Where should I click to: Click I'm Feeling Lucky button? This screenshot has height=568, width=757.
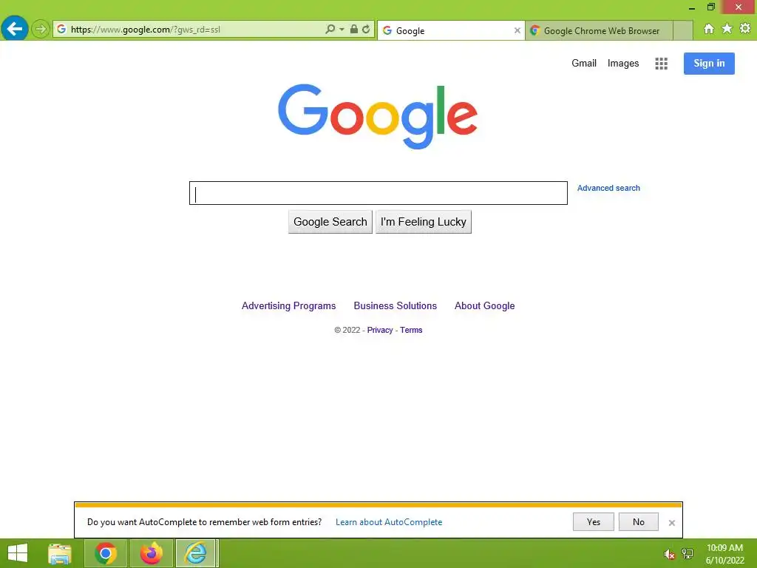click(424, 222)
